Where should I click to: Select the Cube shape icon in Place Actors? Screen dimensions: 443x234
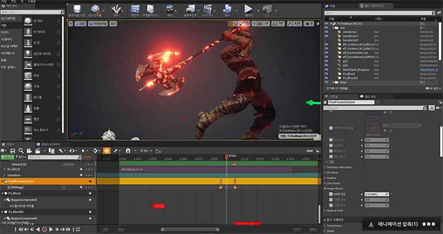coord(28,76)
